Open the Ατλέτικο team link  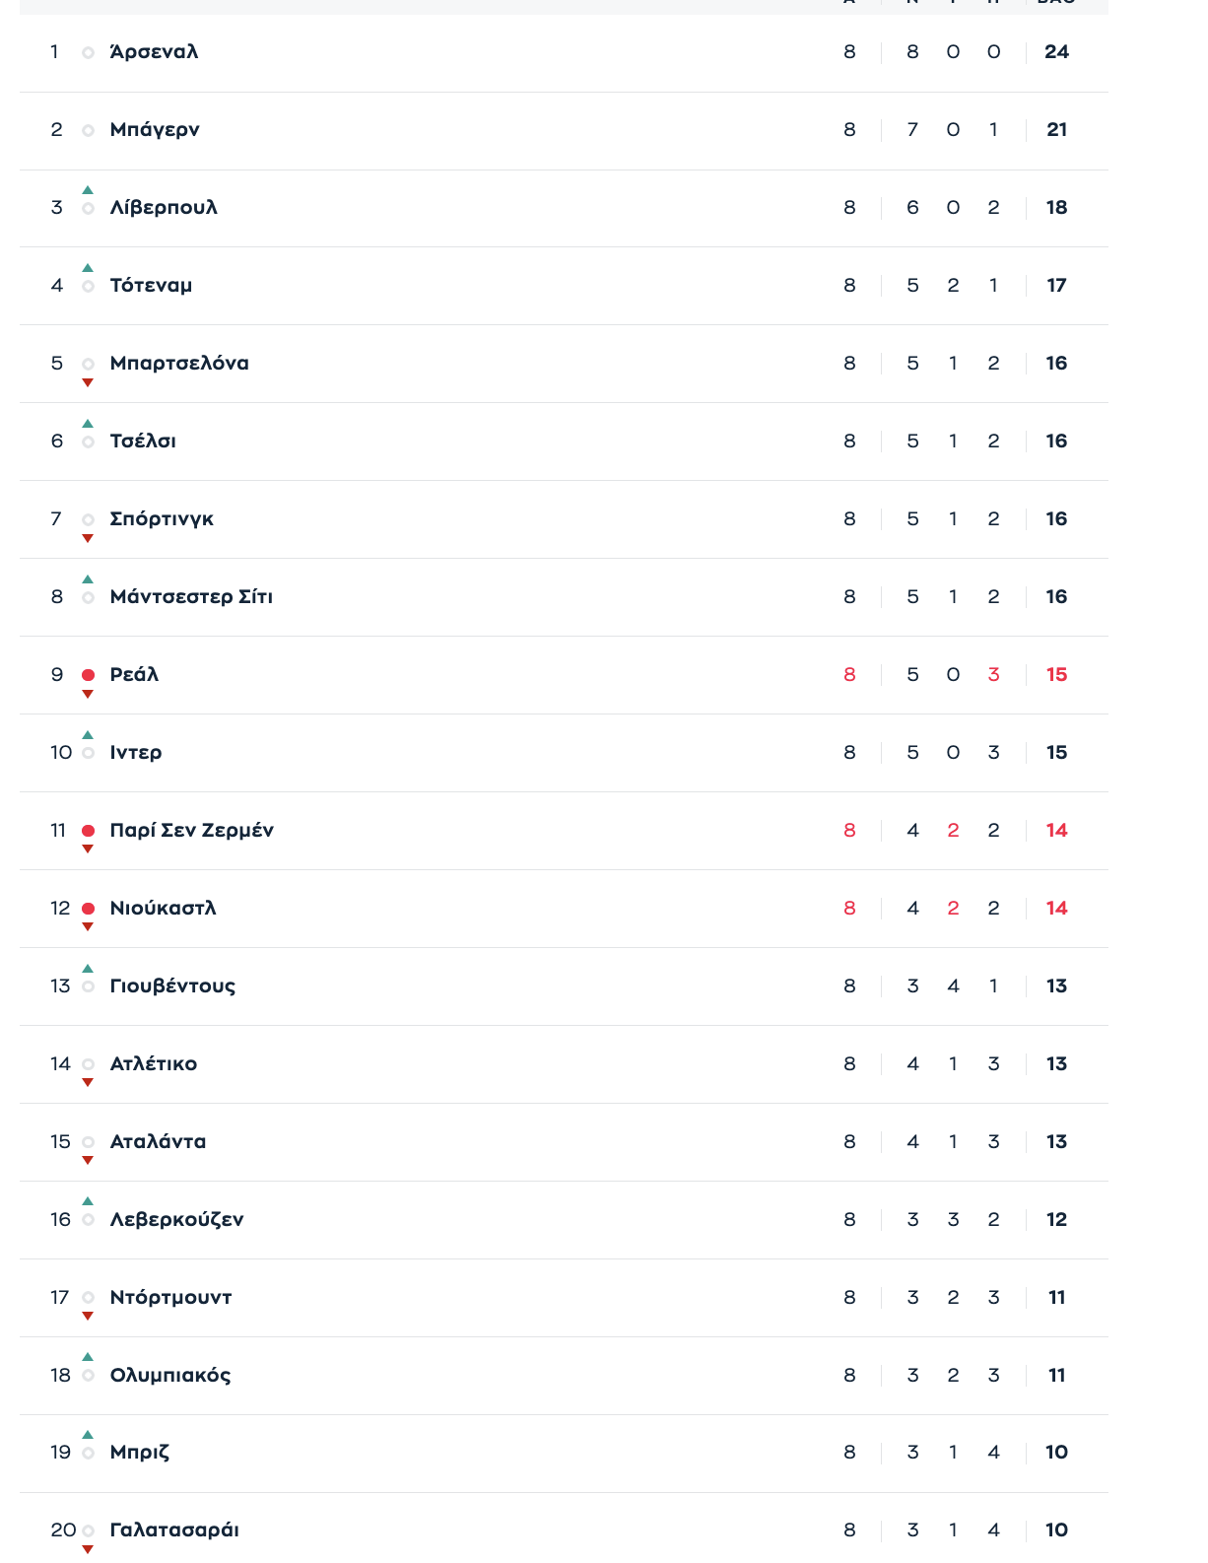coord(154,1064)
